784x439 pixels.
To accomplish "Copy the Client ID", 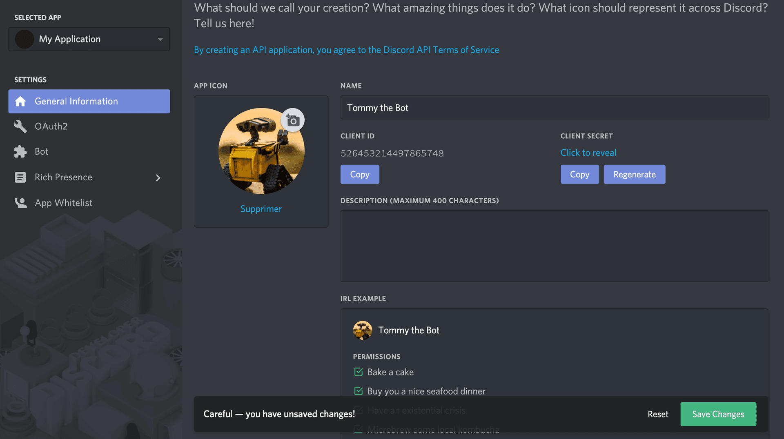I will (x=360, y=175).
